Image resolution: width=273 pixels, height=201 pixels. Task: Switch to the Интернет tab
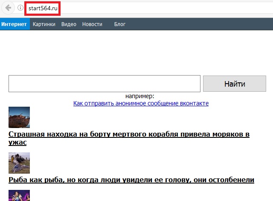point(15,24)
